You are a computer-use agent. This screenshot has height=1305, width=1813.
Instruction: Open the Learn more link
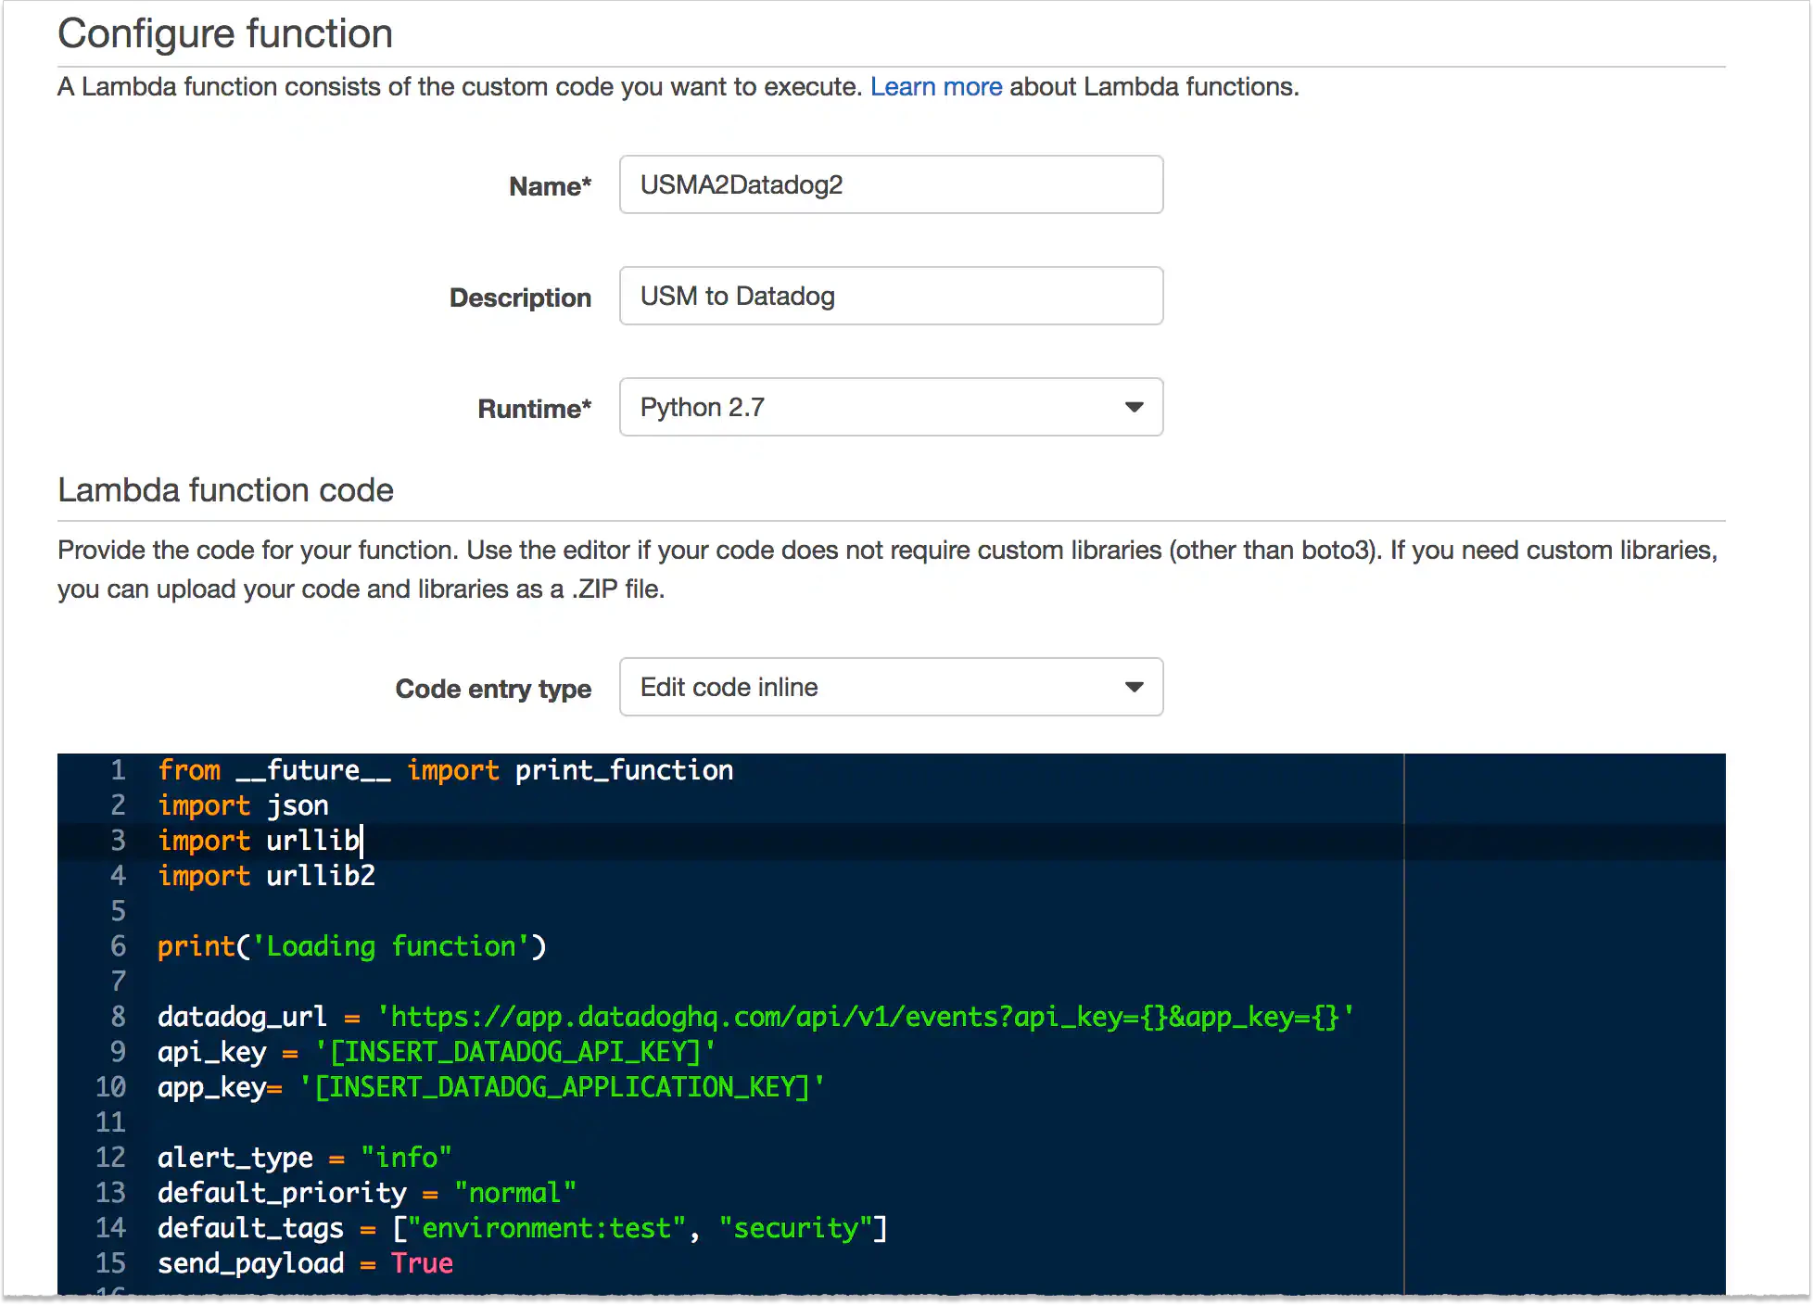coord(935,86)
